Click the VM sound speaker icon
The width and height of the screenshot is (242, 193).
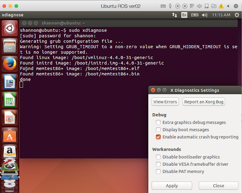199,6
